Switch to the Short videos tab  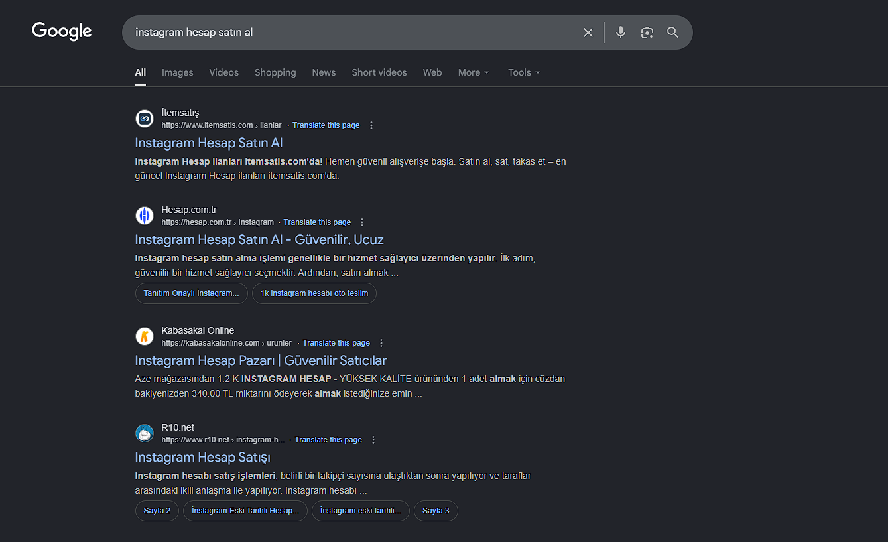click(x=379, y=72)
